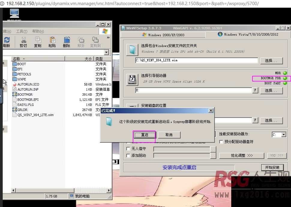Image resolution: width=291 pixels, height=207 pixels.
Task: Open the Help menu in explorer
Action: (x=38, y=31)
